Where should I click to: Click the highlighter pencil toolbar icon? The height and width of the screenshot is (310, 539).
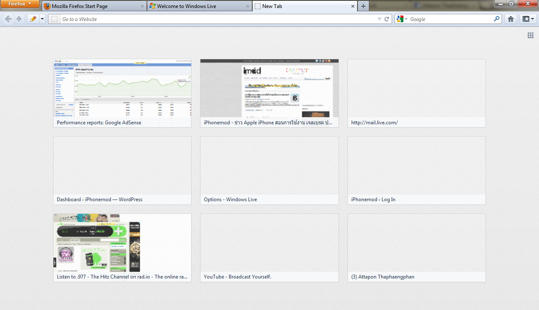[x=33, y=19]
